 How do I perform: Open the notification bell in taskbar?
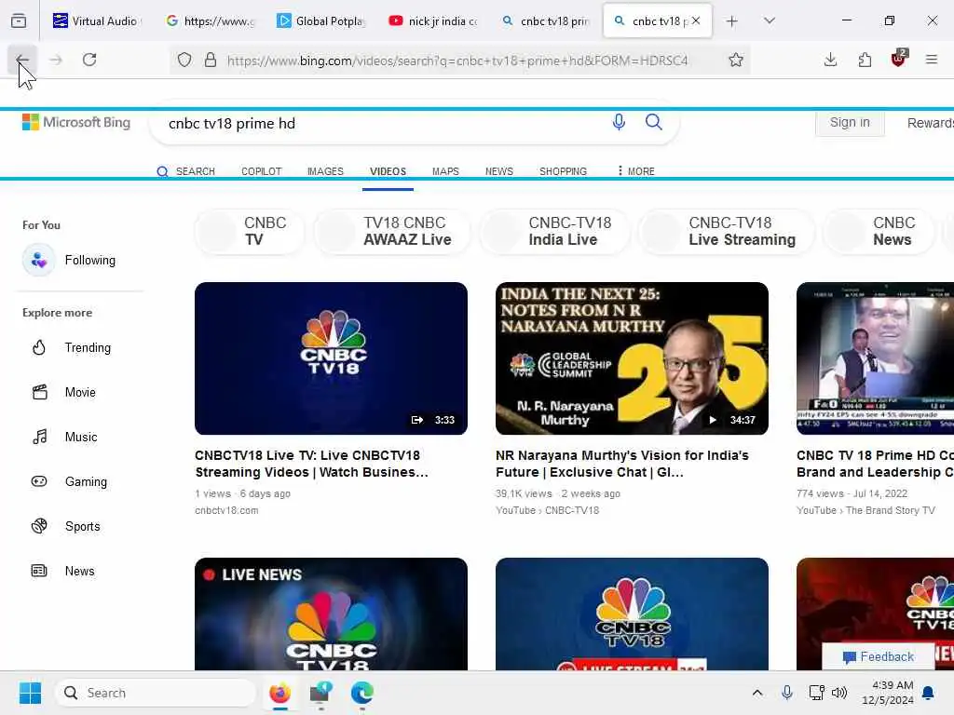click(928, 693)
